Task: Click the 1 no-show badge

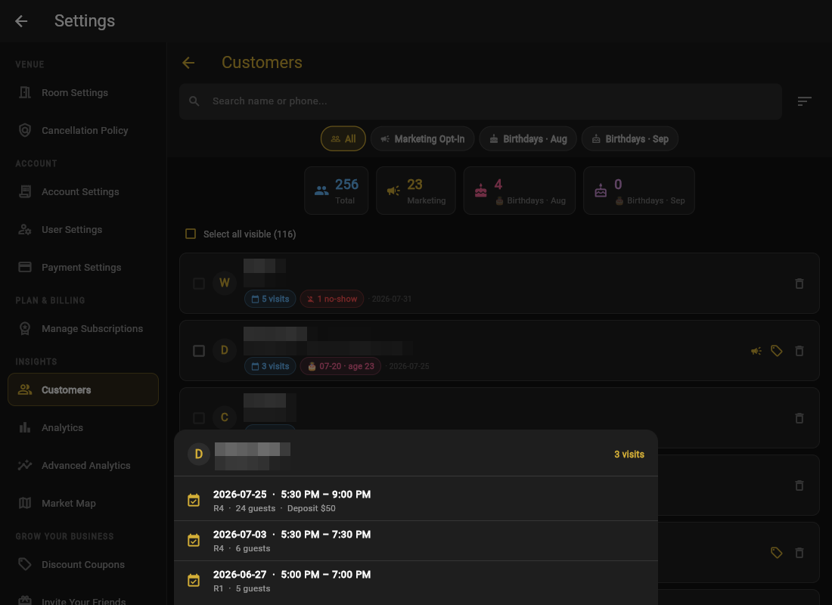Action: click(x=332, y=299)
